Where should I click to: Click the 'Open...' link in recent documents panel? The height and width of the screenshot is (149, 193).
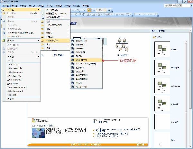pyautogui.click(x=158, y=37)
